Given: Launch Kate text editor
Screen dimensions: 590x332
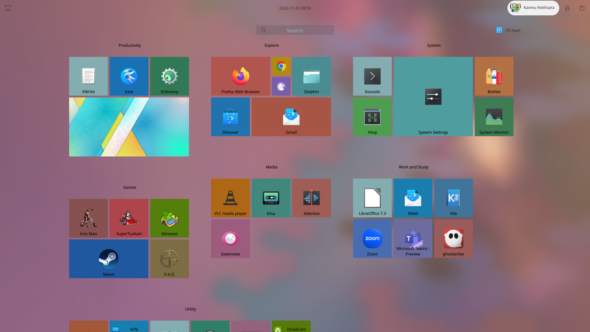Looking at the screenshot, I should click(x=129, y=76).
